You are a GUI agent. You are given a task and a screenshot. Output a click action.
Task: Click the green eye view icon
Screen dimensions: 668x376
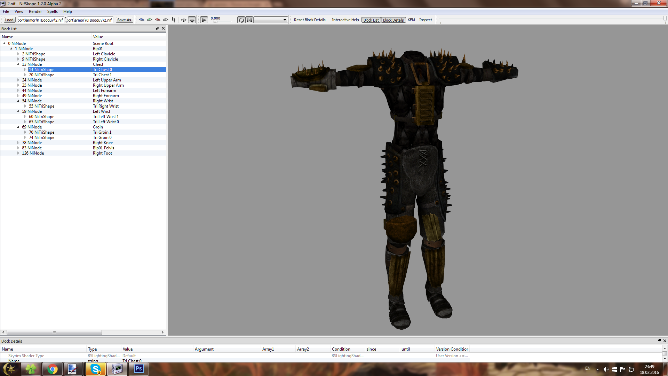pyautogui.click(x=150, y=20)
